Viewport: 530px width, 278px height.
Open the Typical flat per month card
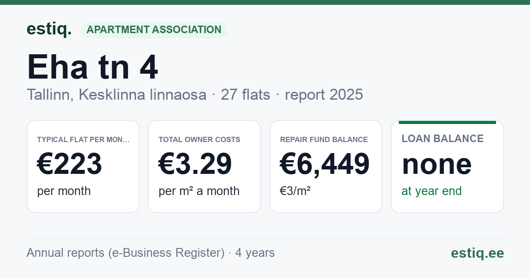point(83,166)
